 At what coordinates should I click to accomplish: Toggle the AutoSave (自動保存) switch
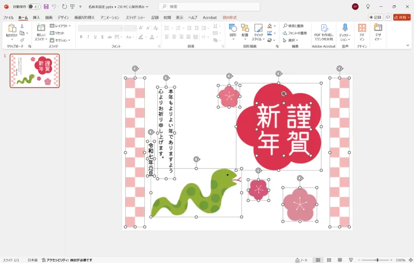(34, 7)
